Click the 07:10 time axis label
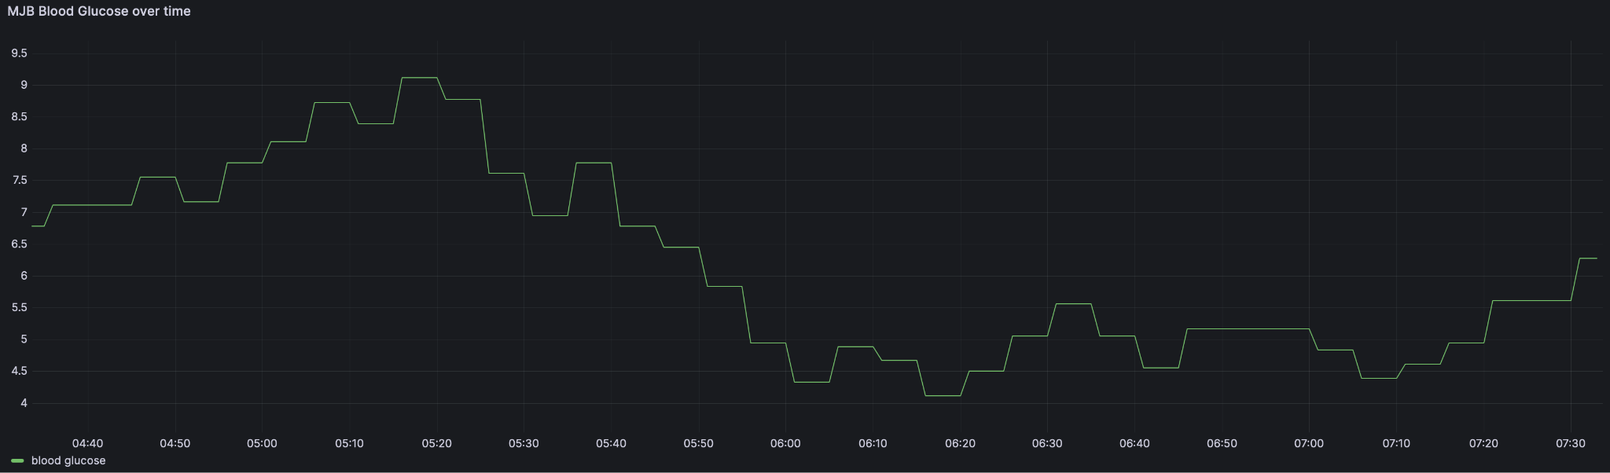1610x473 pixels. (x=1397, y=443)
